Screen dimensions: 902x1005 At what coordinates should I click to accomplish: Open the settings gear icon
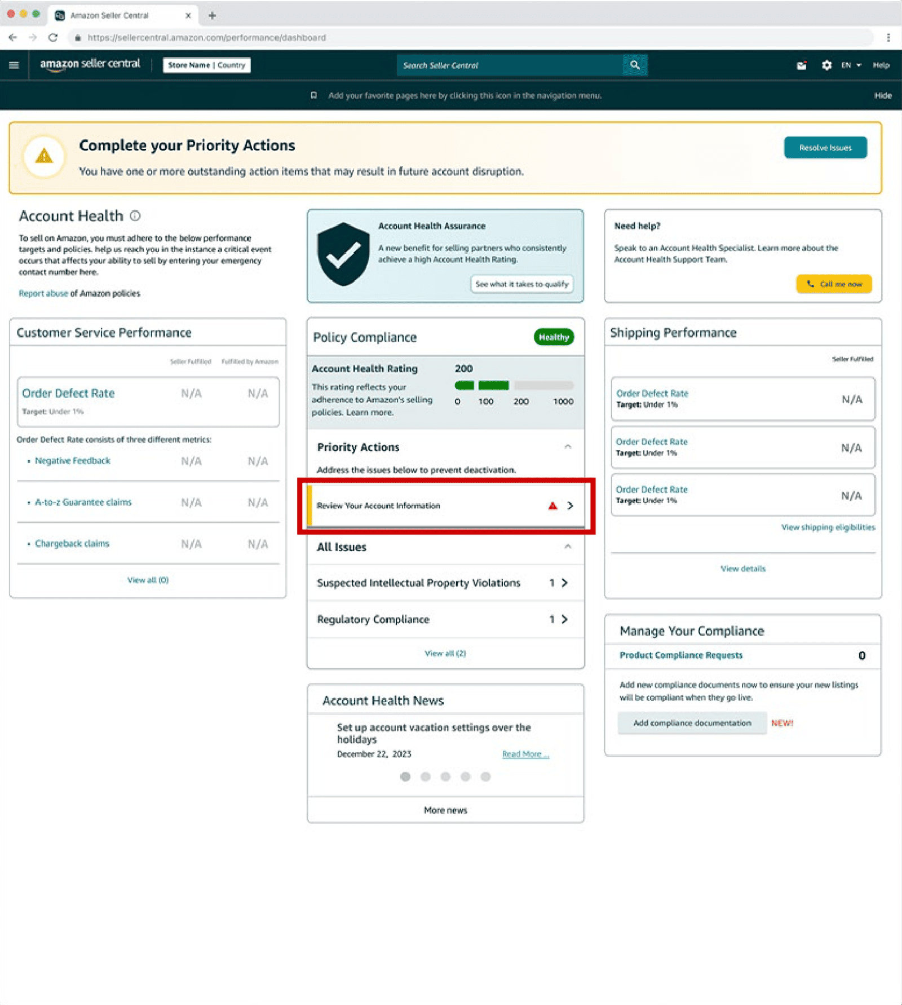point(826,65)
